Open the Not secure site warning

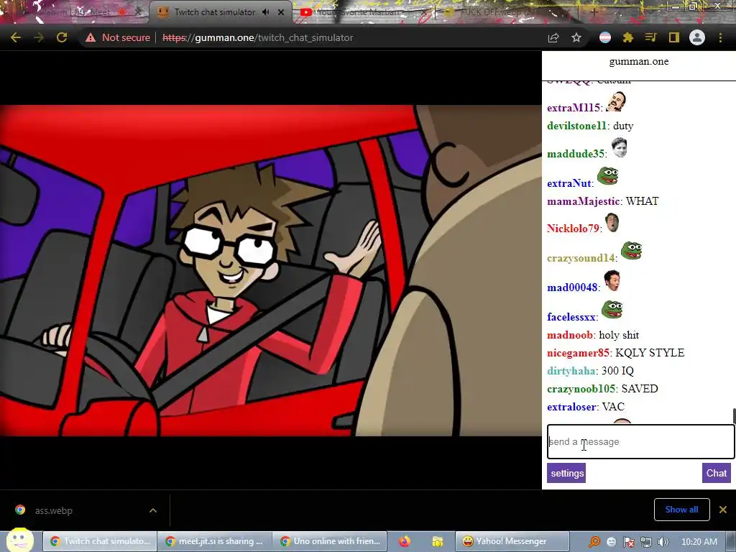tap(118, 37)
